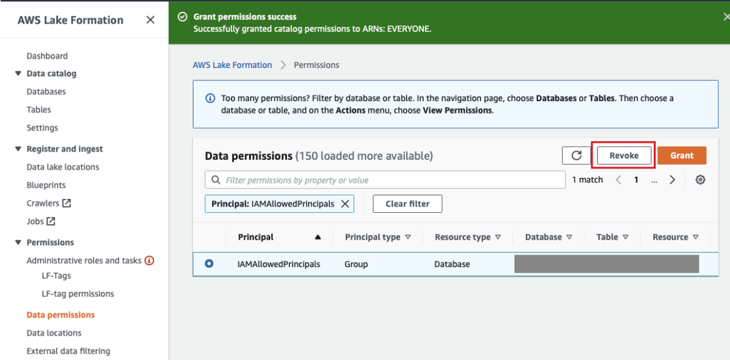Open Crawlers link in the sidebar
This screenshot has width=730, height=360.
43,203
